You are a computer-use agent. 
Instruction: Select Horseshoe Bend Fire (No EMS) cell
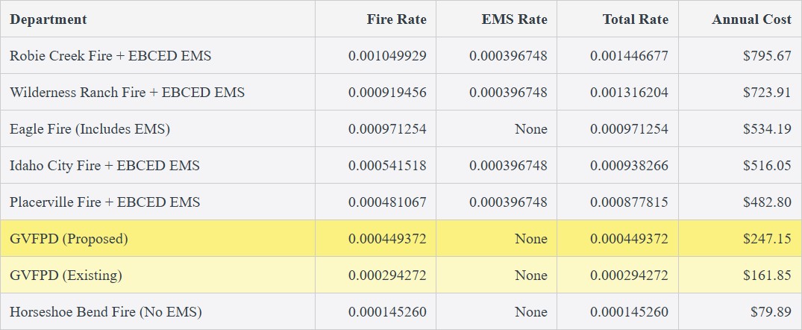pos(106,312)
